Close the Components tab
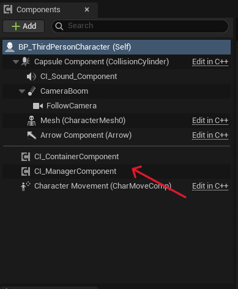 click(87, 10)
